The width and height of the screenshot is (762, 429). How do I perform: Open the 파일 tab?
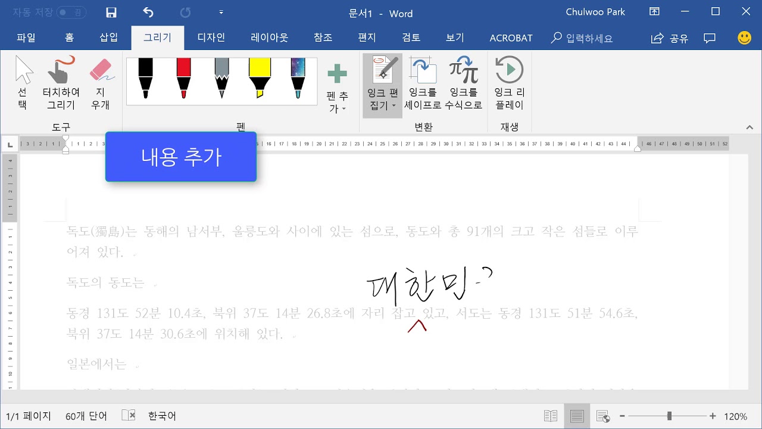(x=26, y=38)
